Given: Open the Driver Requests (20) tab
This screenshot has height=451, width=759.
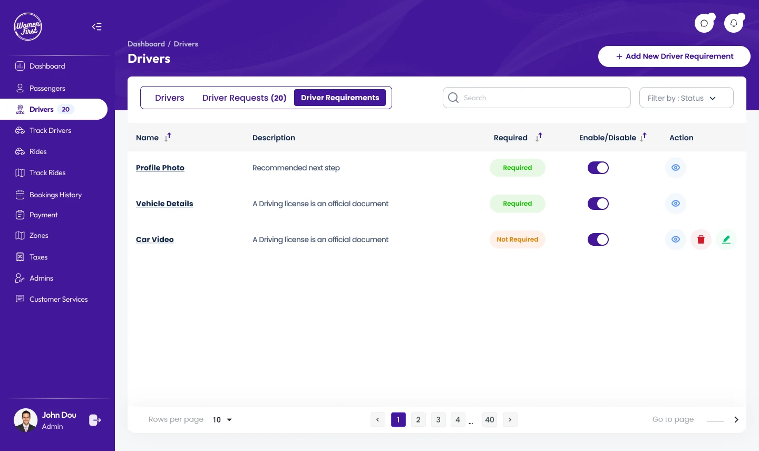Looking at the screenshot, I should tap(245, 98).
